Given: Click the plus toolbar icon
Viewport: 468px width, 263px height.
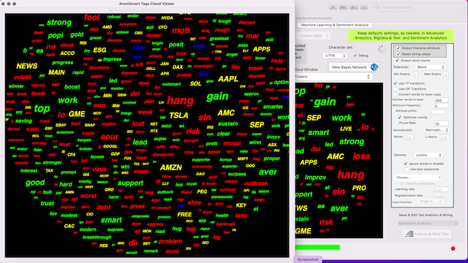Looking at the screenshot, I should tap(333, 7).
